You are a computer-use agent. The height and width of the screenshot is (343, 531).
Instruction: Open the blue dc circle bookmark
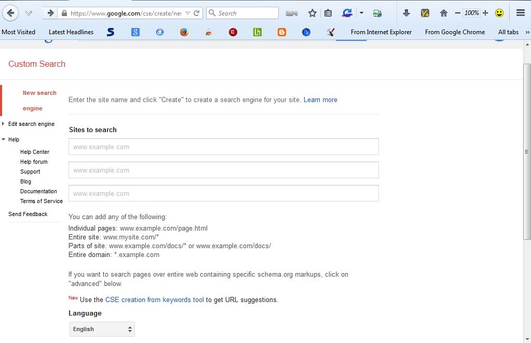coord(159,32)
